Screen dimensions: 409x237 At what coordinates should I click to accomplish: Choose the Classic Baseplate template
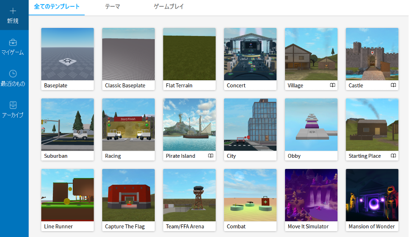(128, 54)
